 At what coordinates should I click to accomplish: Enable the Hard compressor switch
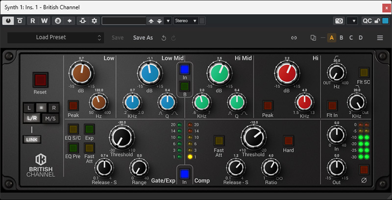288,141
